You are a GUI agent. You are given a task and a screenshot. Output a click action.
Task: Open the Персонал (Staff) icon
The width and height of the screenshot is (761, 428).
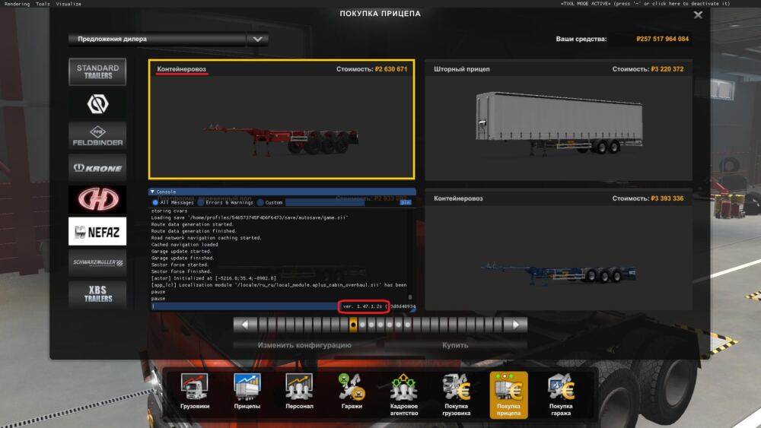(299, 393)
